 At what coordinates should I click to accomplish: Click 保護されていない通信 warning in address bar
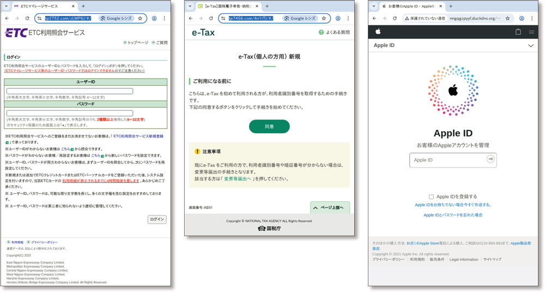click(425, 19)
